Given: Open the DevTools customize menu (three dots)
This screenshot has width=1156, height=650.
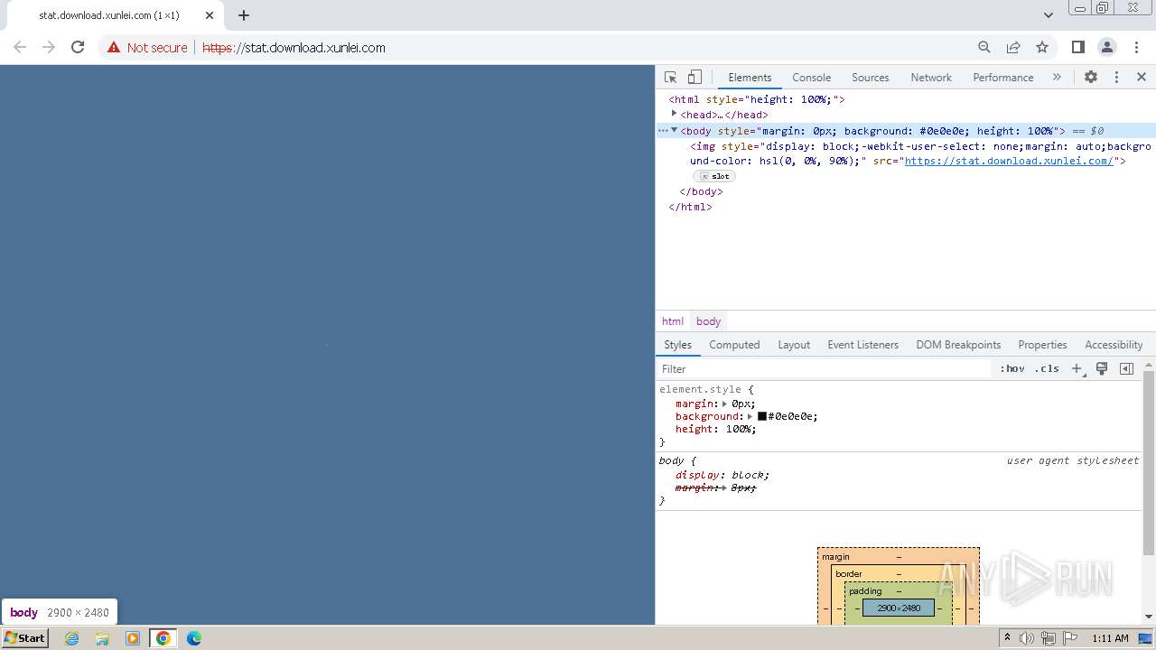Looking at the screenshot, I should tap(1116, 78).
